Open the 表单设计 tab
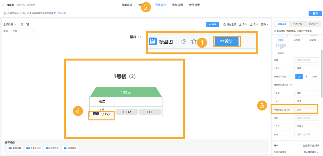Image resolution: width=323 pixels, height=156 pixels. pyautogui.click(x=127, y=5)
